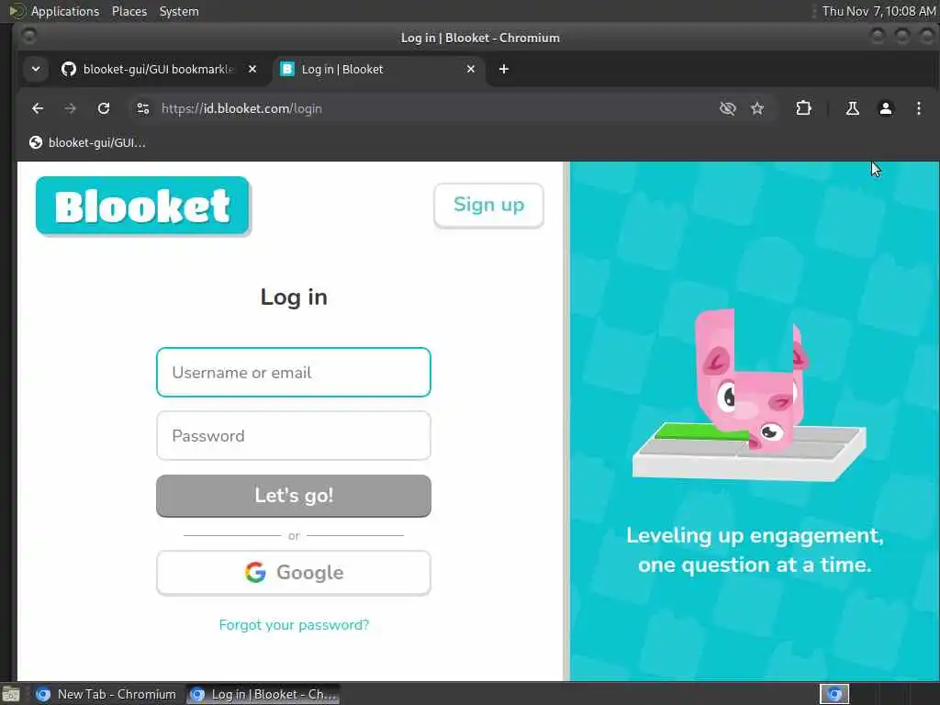This screenshot has height=705, width=940.
Task: Click the show desktop icon in bottom panel
Action: tap(11, 695)
